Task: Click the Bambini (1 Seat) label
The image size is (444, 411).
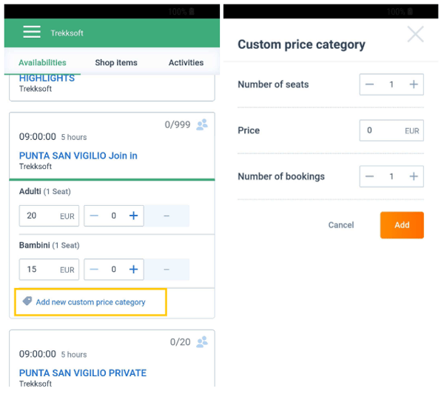Action: 50,245
